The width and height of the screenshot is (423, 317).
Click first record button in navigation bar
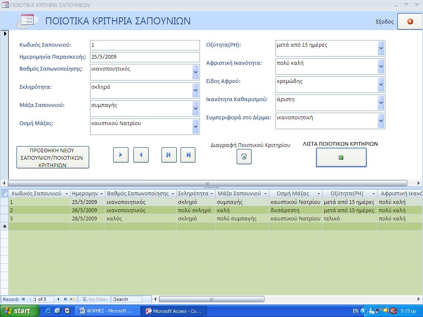[x=23, y=299]
